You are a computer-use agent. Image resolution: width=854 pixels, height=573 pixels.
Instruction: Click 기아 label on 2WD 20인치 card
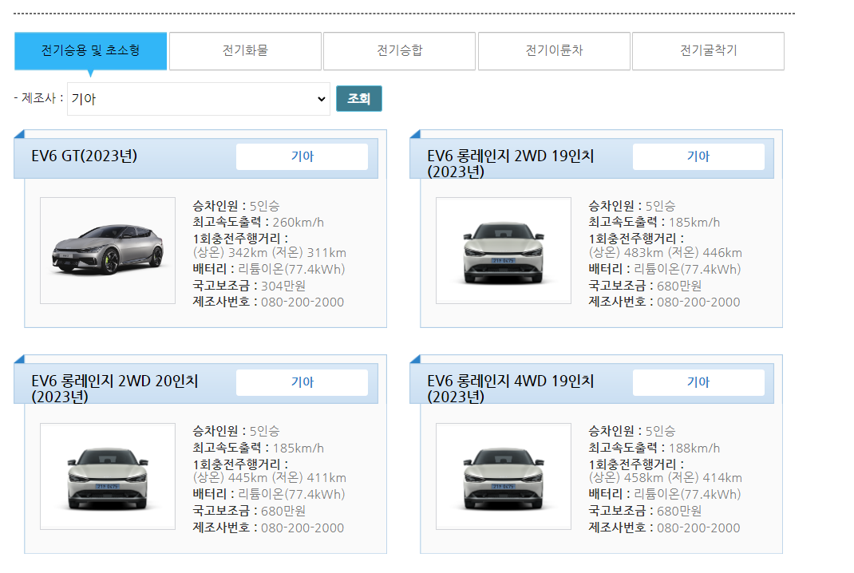(302, 382)
